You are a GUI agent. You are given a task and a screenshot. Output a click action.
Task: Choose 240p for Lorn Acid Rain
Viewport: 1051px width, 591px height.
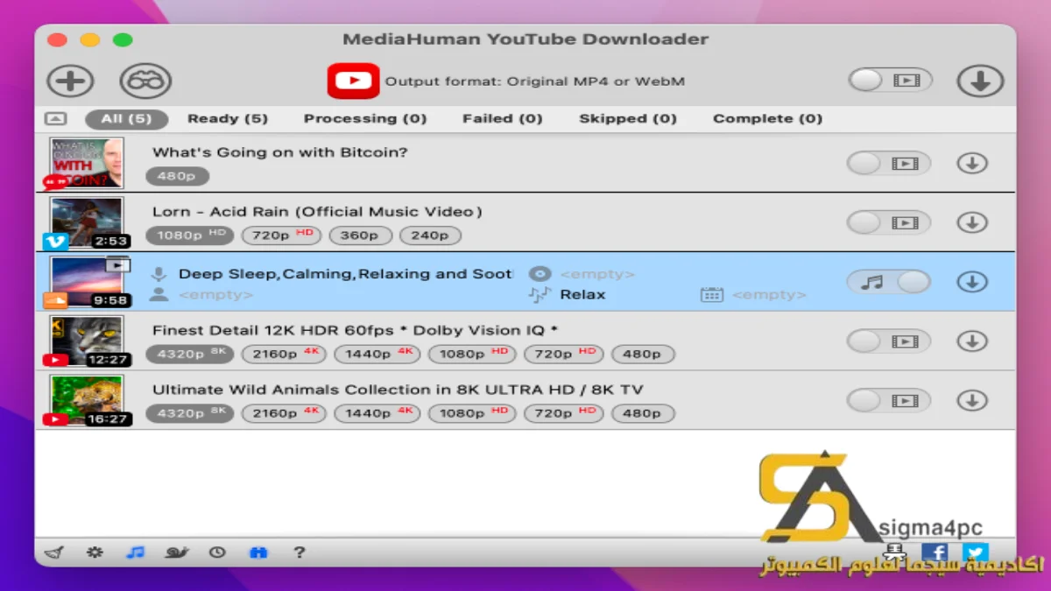(430, 236)
